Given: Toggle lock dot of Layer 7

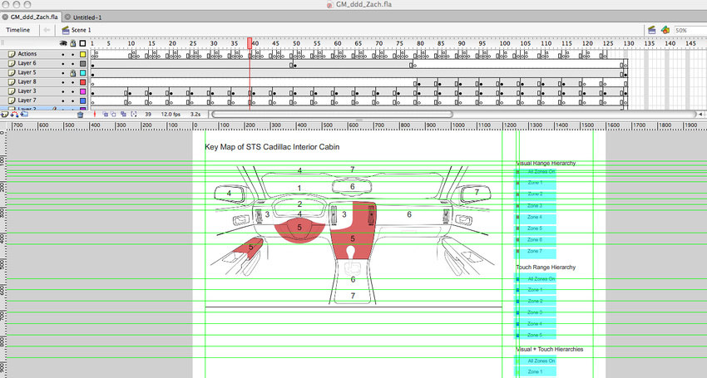Looking at the screenshot, I should 72,101.
